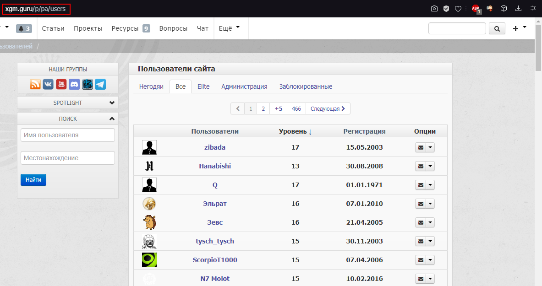Send message to tysch_tysch via envelope icon
Image resolution: width=542 pixels, height=286 pixels.
click(x=421, y=241)
